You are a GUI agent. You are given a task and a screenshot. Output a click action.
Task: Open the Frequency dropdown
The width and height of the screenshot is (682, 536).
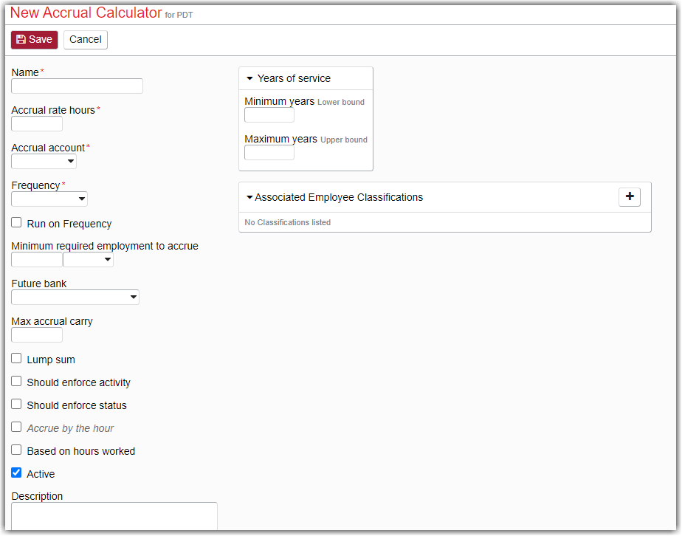[49, 199]
